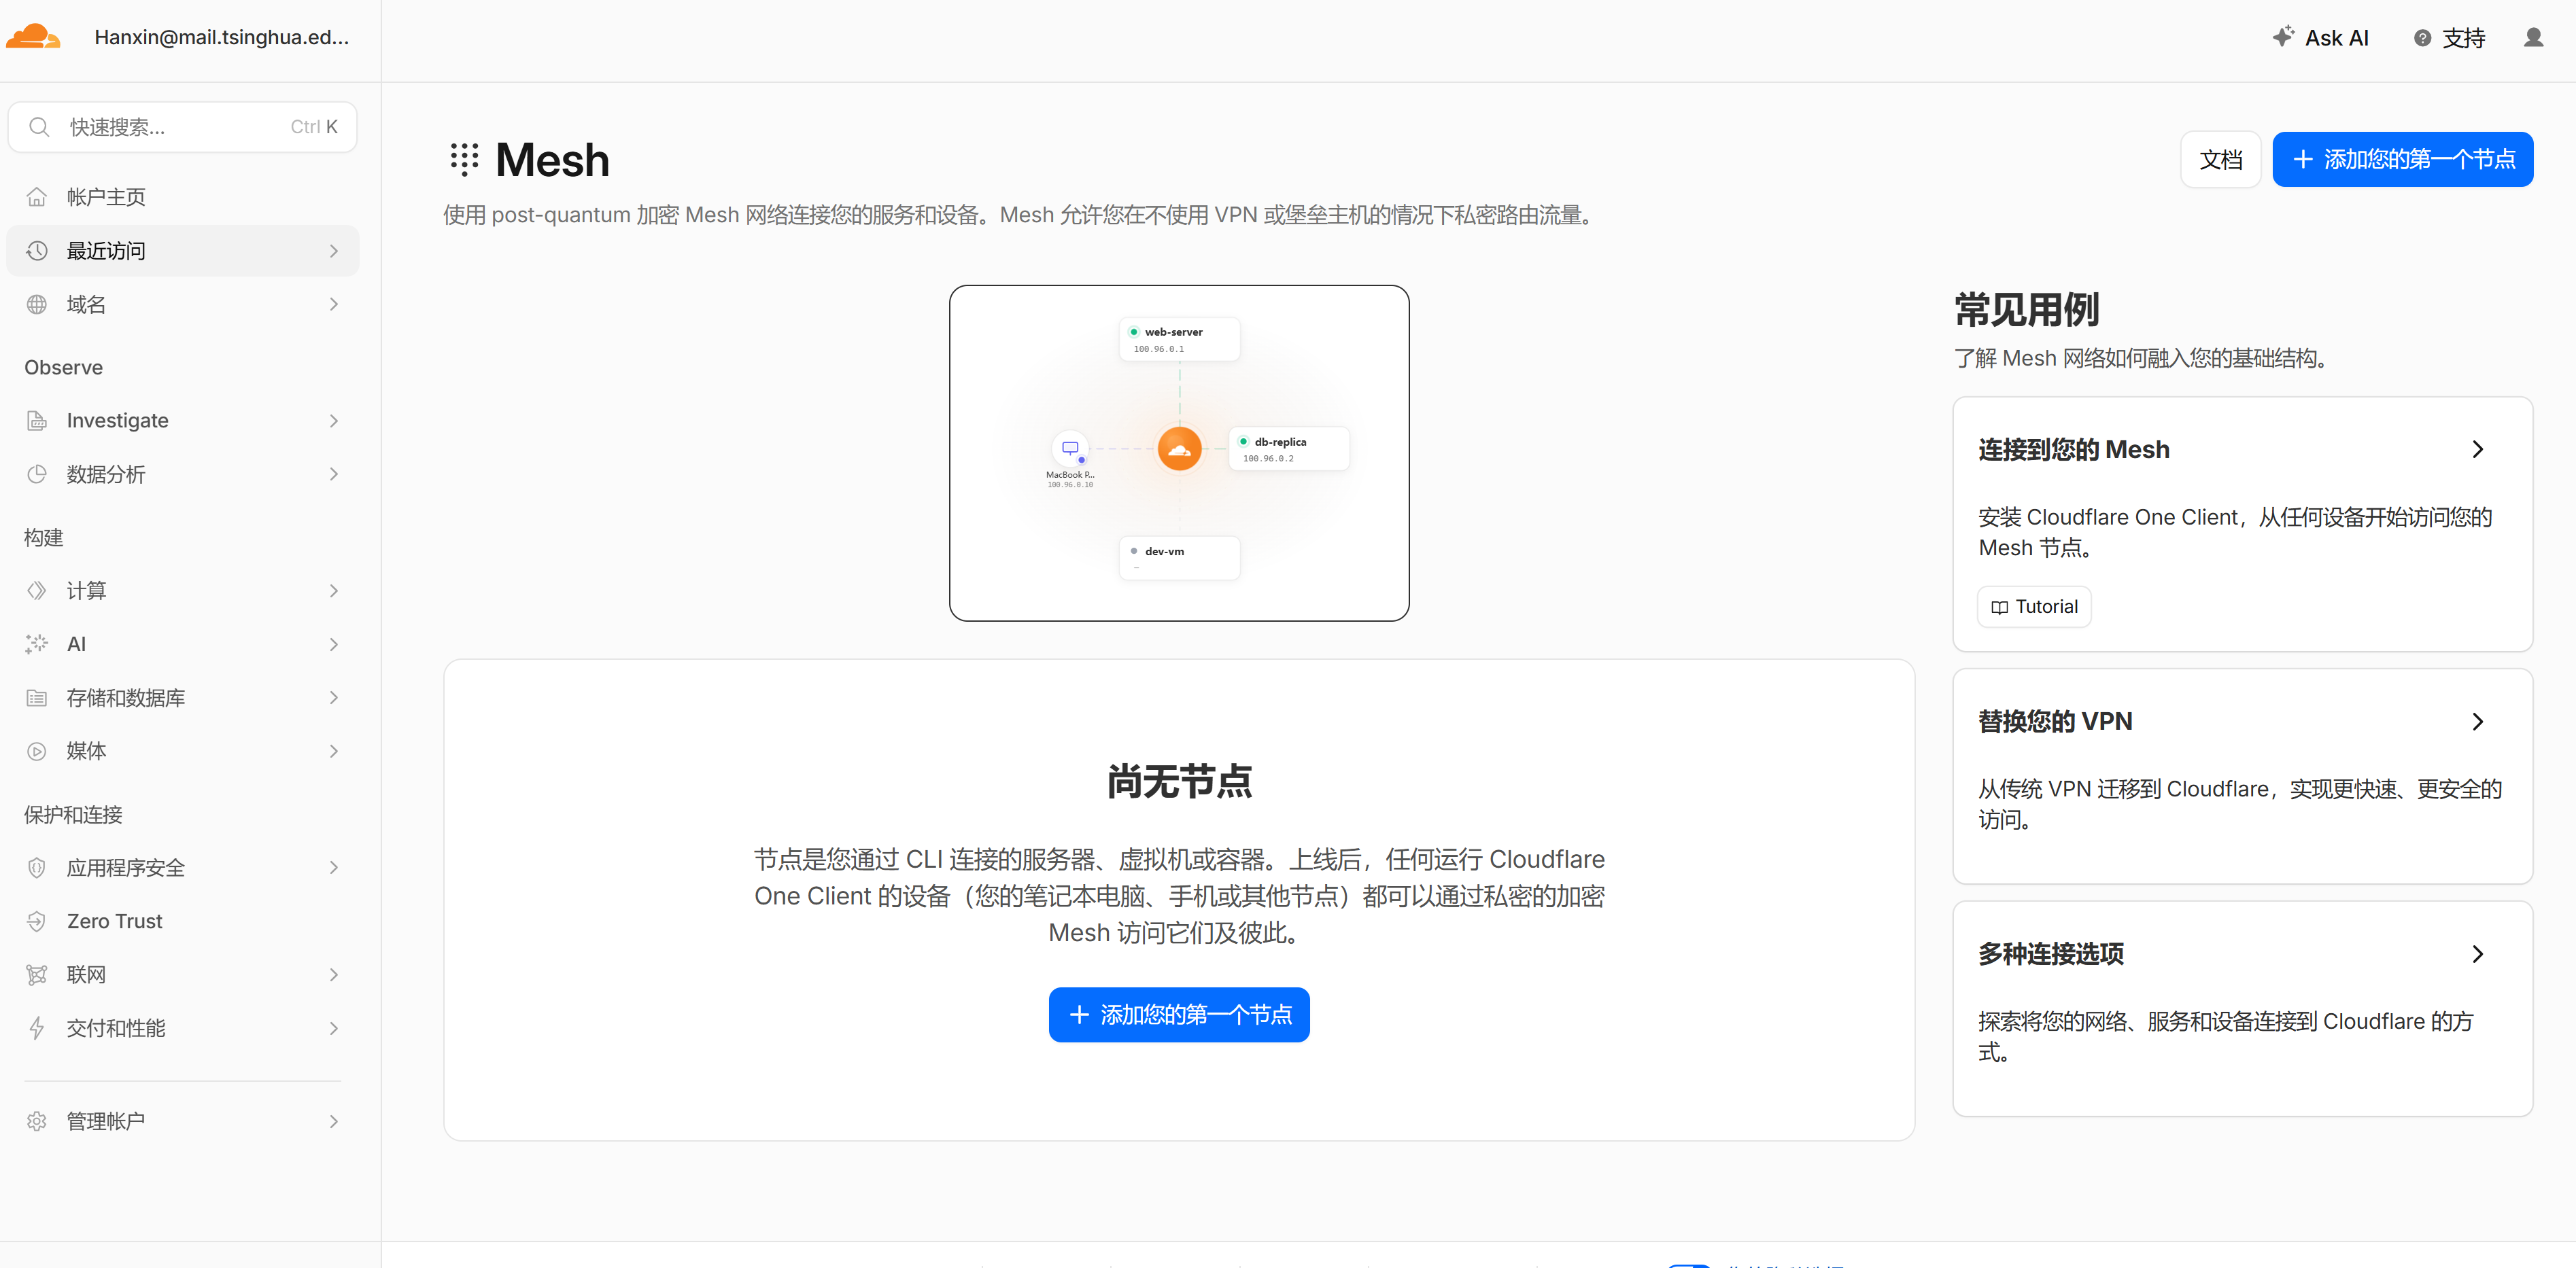Click the 最近访问 clock icon
This screenshot has height=1268, width=2576.
pyautogui.click(x=37, y=251)
